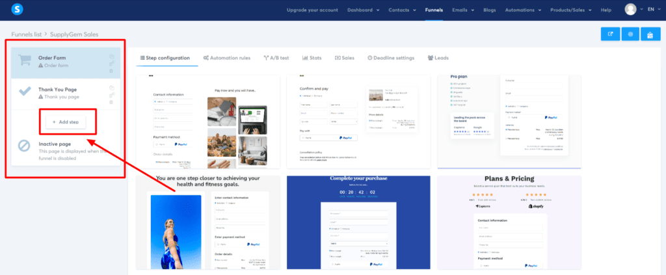666x275 pixels.
Task: Click Upgrade your account link
Action: (312, 10)
